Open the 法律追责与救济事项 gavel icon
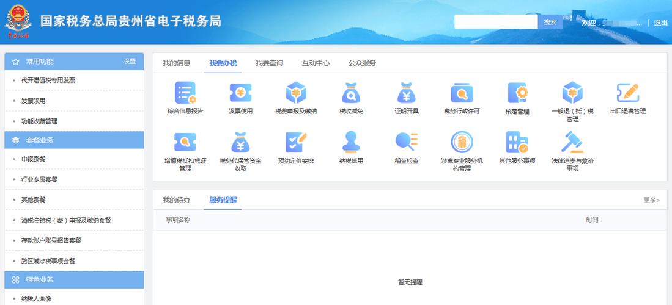The width and height of the screenshot is (672, 305). tap(572, 142)
